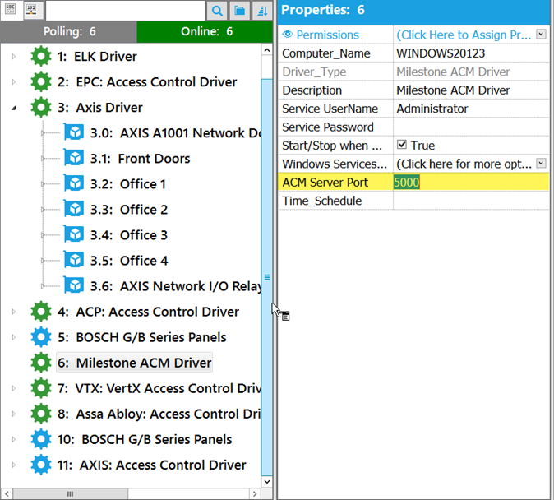Click Computer_Name value WINDOWS20123
554x500 pixels.
[x=441, y=53]
